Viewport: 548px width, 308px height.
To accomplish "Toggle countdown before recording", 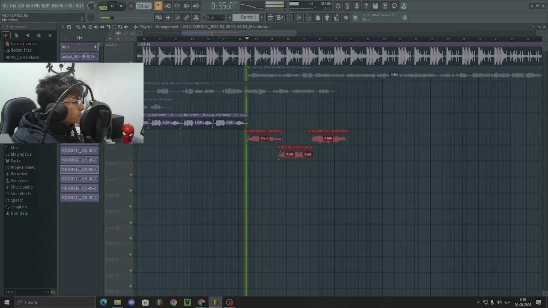I will [x=177, y=6].
